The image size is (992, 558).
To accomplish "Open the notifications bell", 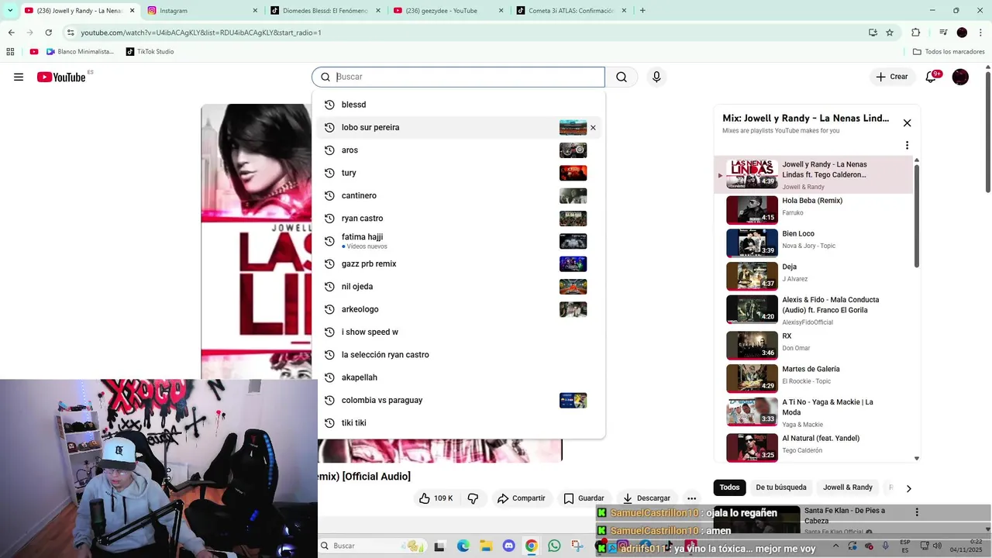I will point(932,77).
